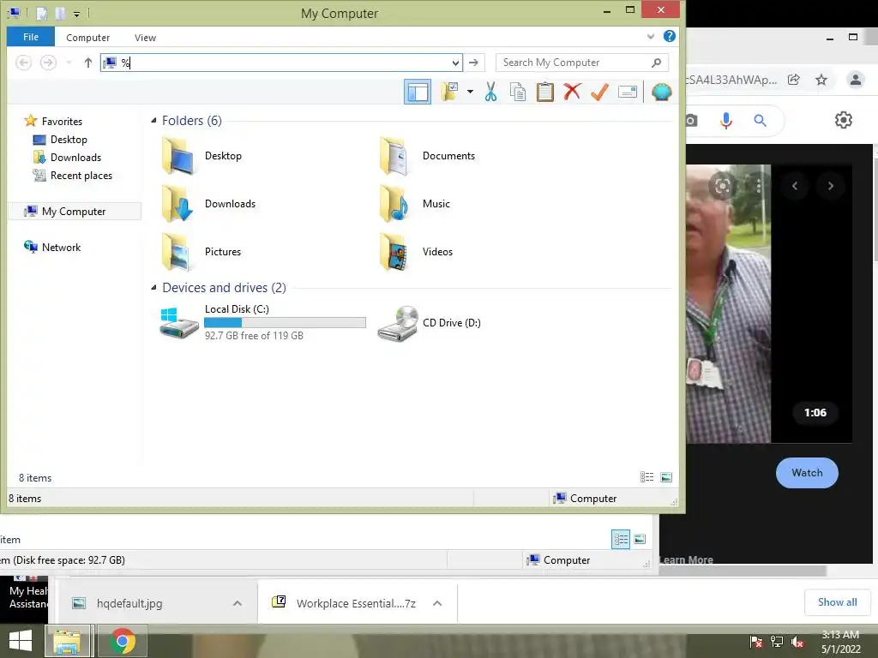Screen dimensions: 878x658
Task: Click the Cut scissors icon
Action: [x=491, y=92]
